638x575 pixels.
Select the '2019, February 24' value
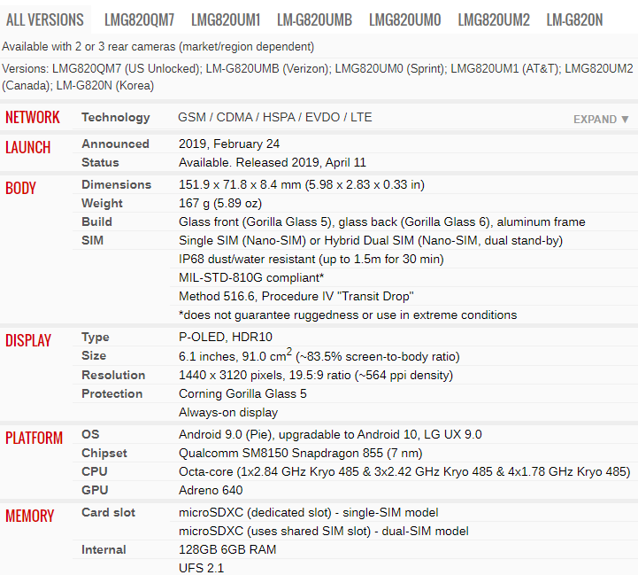pyautogui.click(x=229, y=144)
